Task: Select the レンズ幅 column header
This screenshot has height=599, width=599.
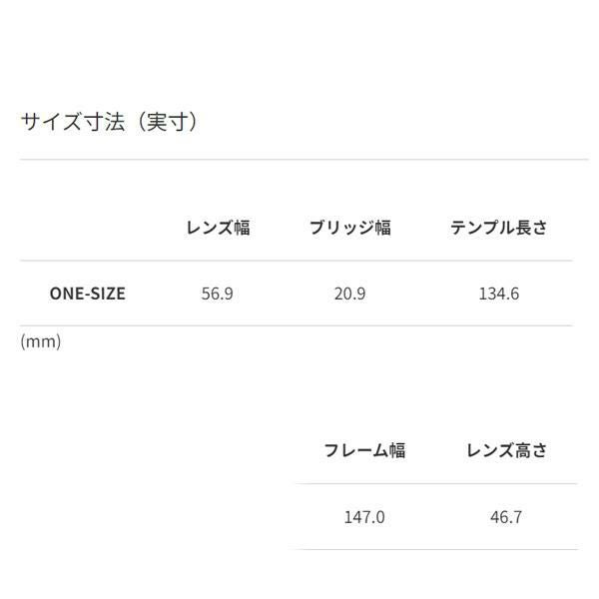Action: (218, 228)
